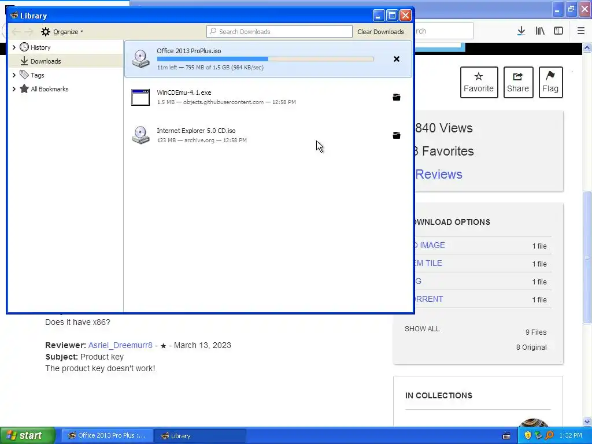Select the Internet Explorer 5.0 CD.iso file name

[196, 131]
